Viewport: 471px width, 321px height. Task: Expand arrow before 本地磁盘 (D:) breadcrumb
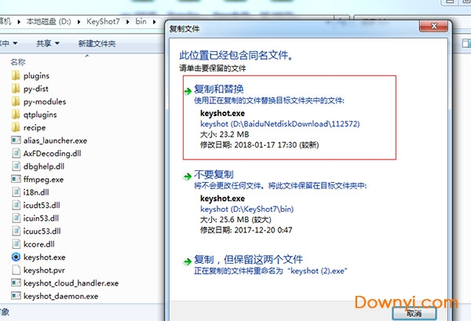[19, 22]
